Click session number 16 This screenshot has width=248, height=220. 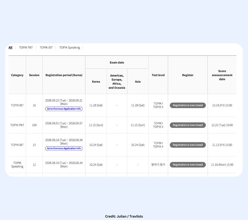tap(34, 105)
